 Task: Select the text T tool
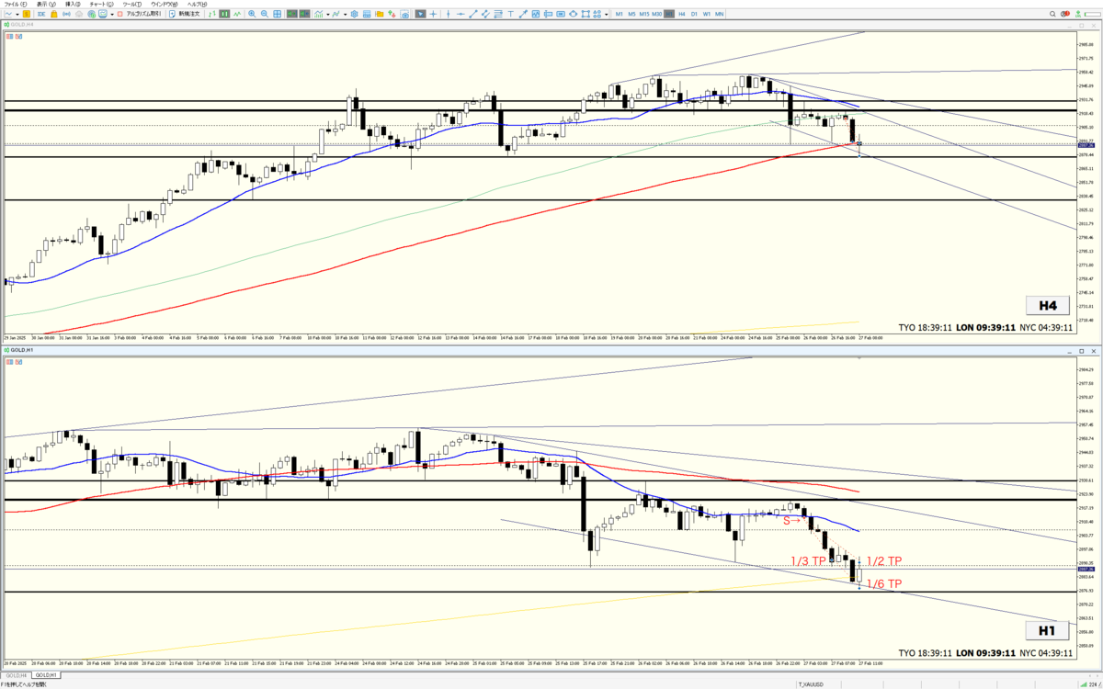click(510, 14)
